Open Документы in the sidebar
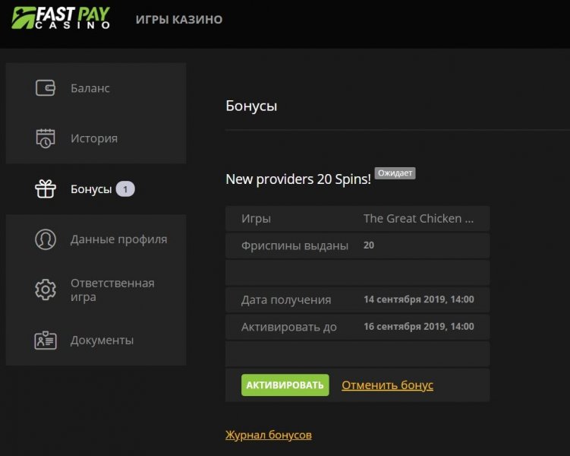 pos(102,340)
